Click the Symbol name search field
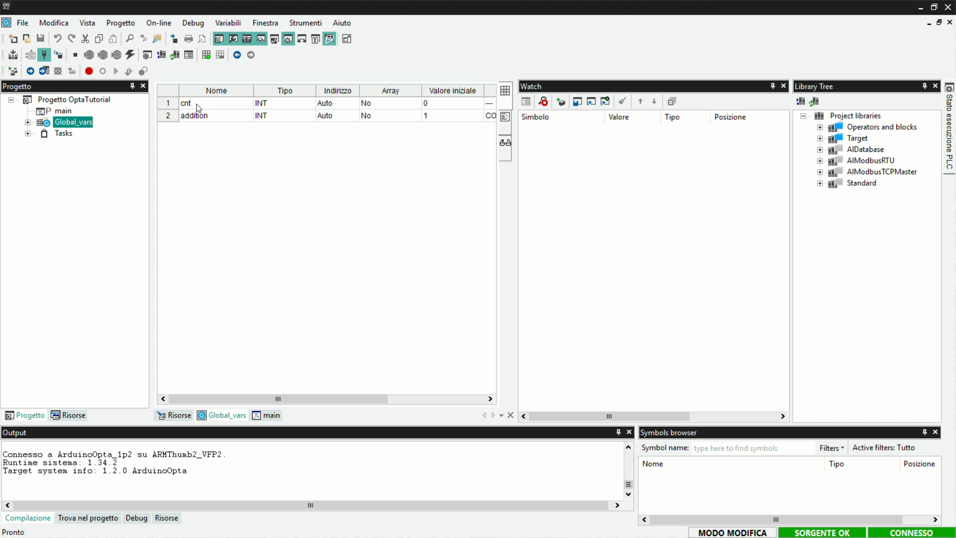The width and height of the screenshot is (956, 538). [x=752, y=448]
